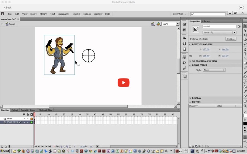This screenshot has height=154, width=247.
Task: Toggle green outline box of chuck norris layer
Action: coord(32,122)
